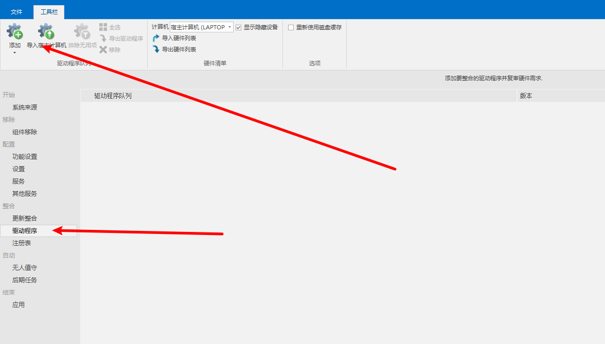
Task: Click the 全选 grid icon
Action: pyautogui.click(x=103, y=27)
